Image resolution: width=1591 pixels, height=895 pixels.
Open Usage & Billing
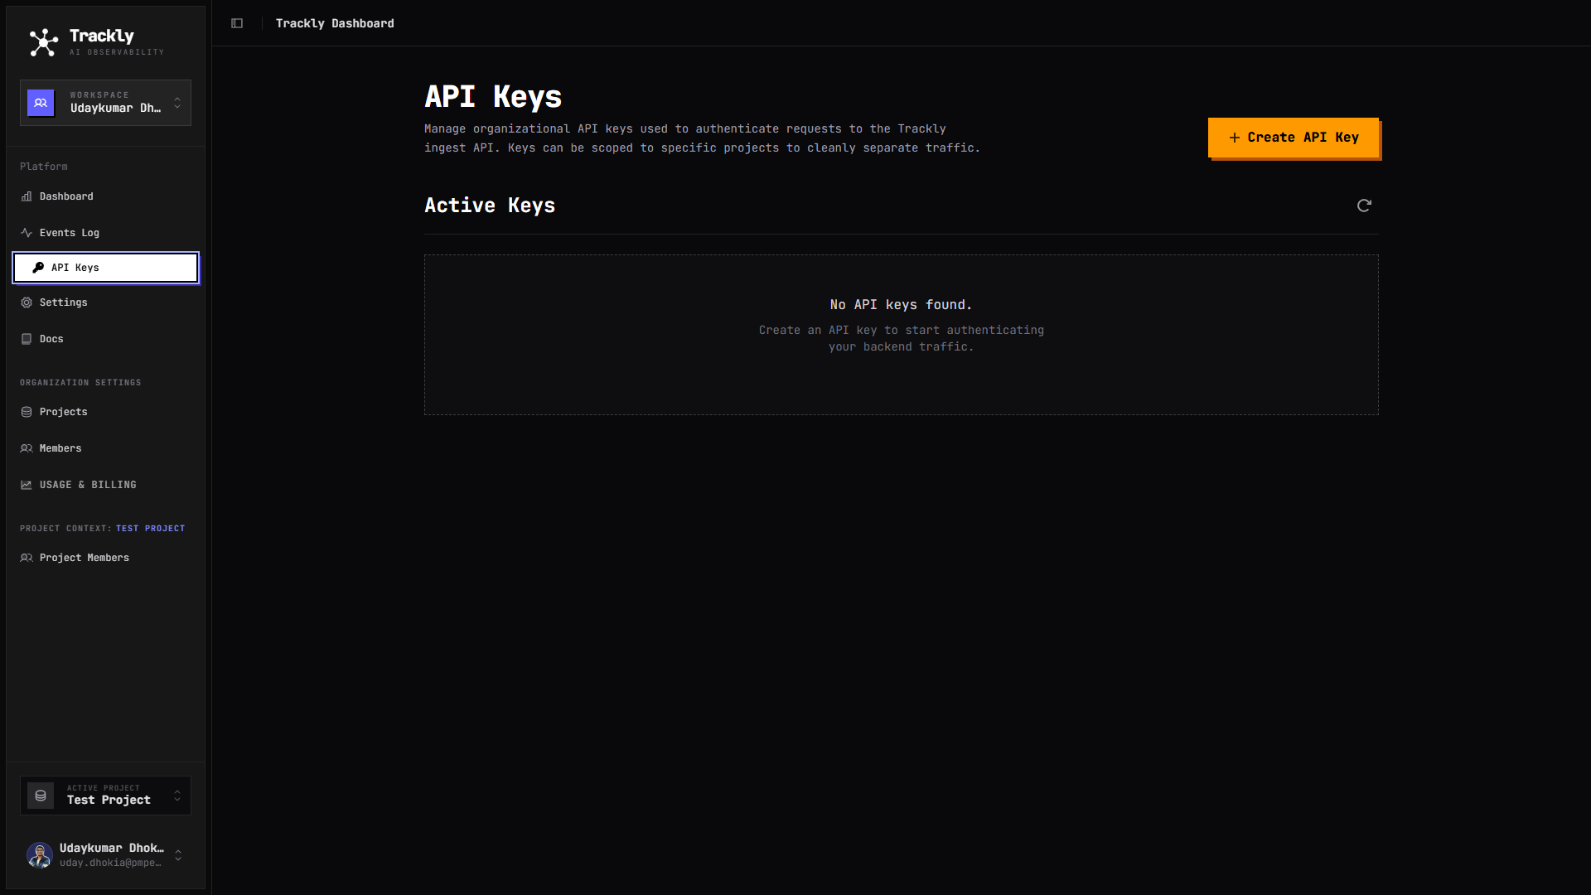tap(87, 485)
